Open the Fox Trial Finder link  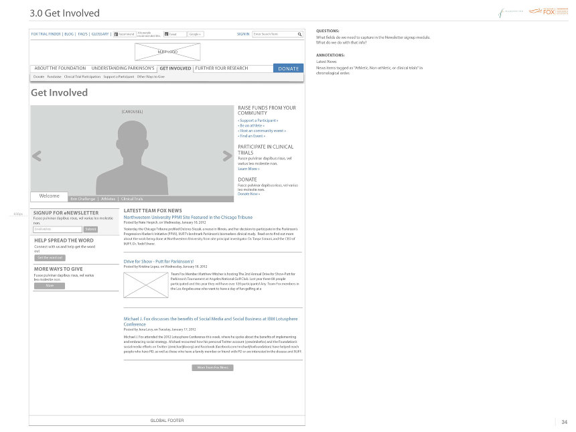click(x=46, y=34)
